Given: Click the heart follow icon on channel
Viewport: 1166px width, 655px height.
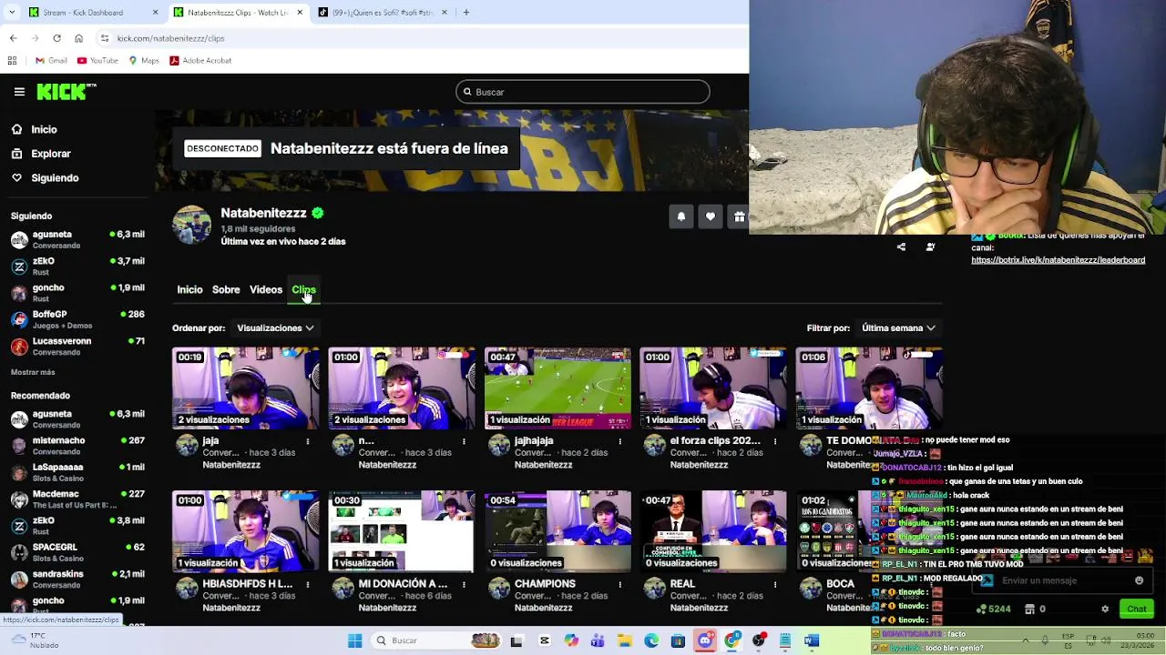Looking at the screenshot, I should click(x=711, y=217).
